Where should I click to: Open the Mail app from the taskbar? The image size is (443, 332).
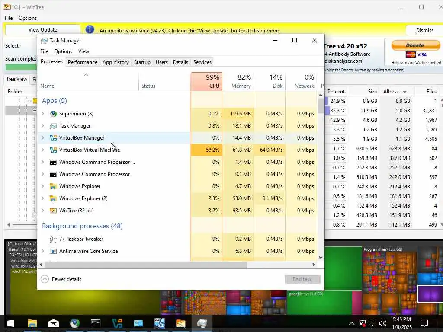53,323
